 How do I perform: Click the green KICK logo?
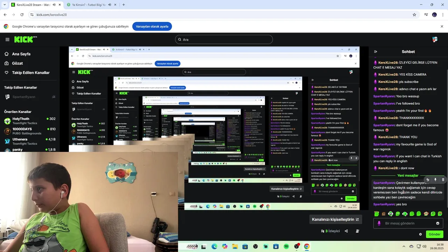tap(26, 39)
